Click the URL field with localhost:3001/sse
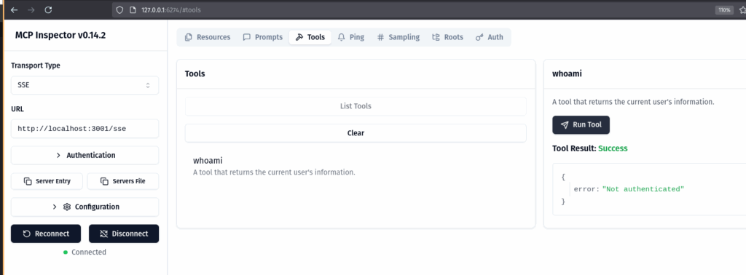This screenshot has height=275, width=746. click(85, 128)
